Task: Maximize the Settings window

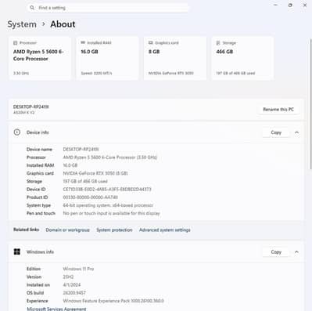Action: point(290,5)
